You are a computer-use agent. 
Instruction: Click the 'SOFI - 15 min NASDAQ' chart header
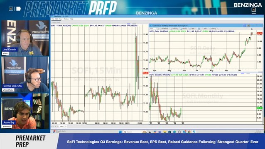click(61, 26)
